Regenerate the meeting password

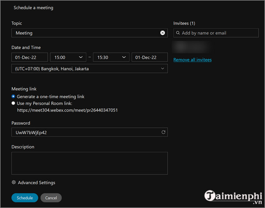(x=163, y=133)
